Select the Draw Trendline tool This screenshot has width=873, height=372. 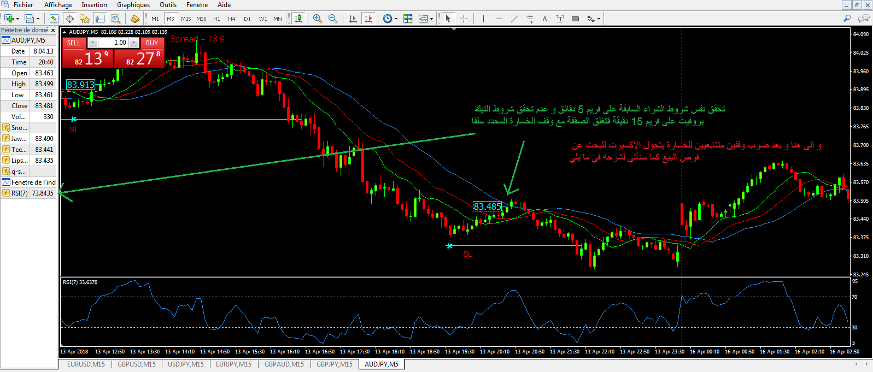[514, 19]
